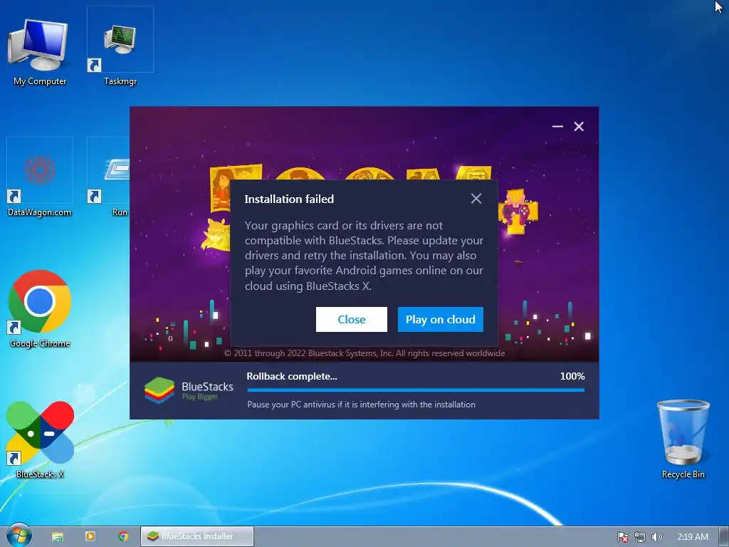This screenshot has height=547, width=729.
Task: Click the Rollback complete status text
Action: pos(291,376)
